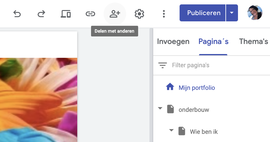Open the dropdown arrow beside Publiceren
Screen dimensions: 270x142
click(232, 13)
